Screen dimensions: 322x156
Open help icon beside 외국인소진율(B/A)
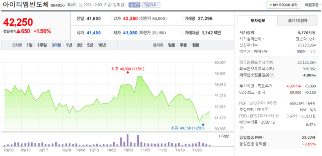(x=272, y=75)
